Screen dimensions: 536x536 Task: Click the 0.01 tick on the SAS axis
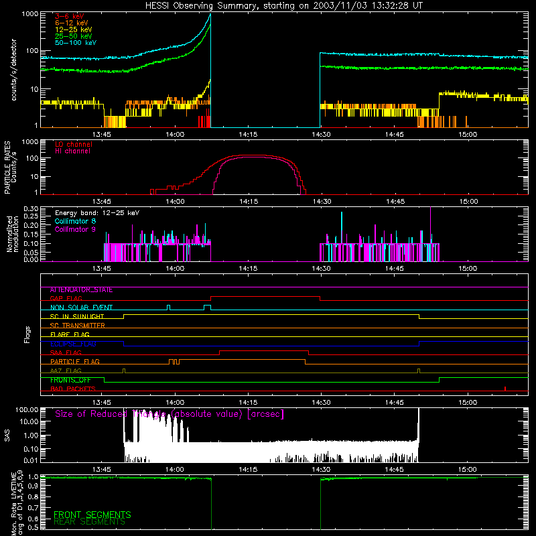pyautogui.click(x=31, y=460)
